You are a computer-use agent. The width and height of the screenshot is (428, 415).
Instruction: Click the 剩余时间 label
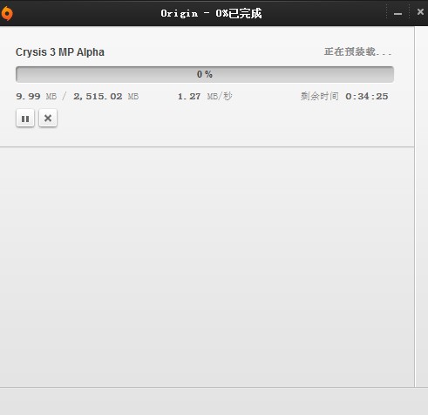320,96
